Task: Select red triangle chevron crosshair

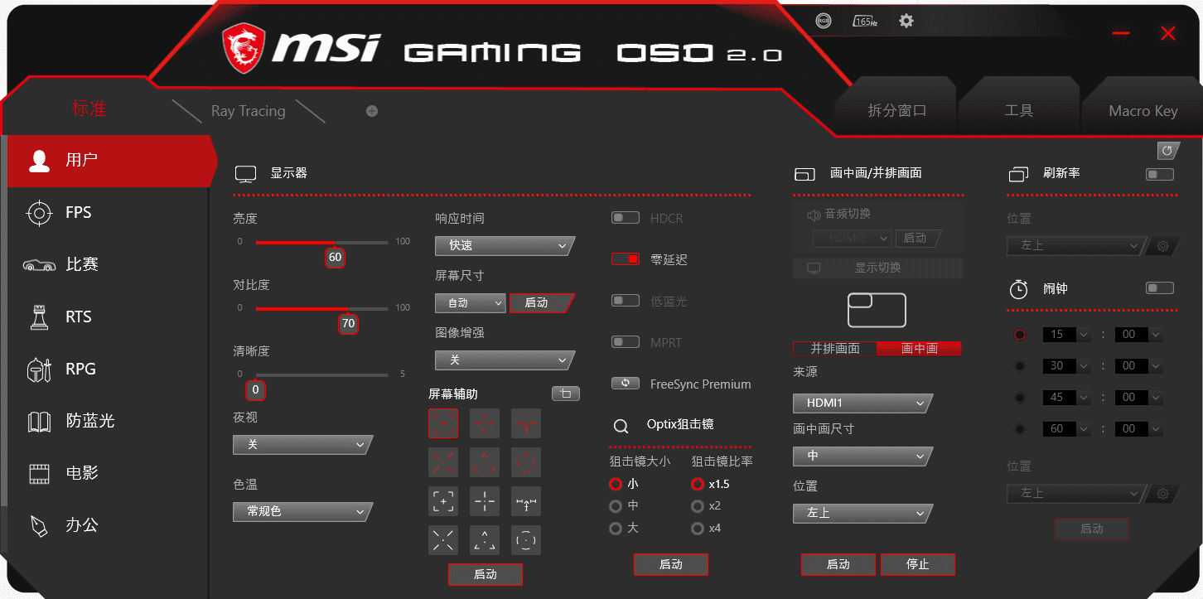Action: pyautogui.click(x=485, y=461)
